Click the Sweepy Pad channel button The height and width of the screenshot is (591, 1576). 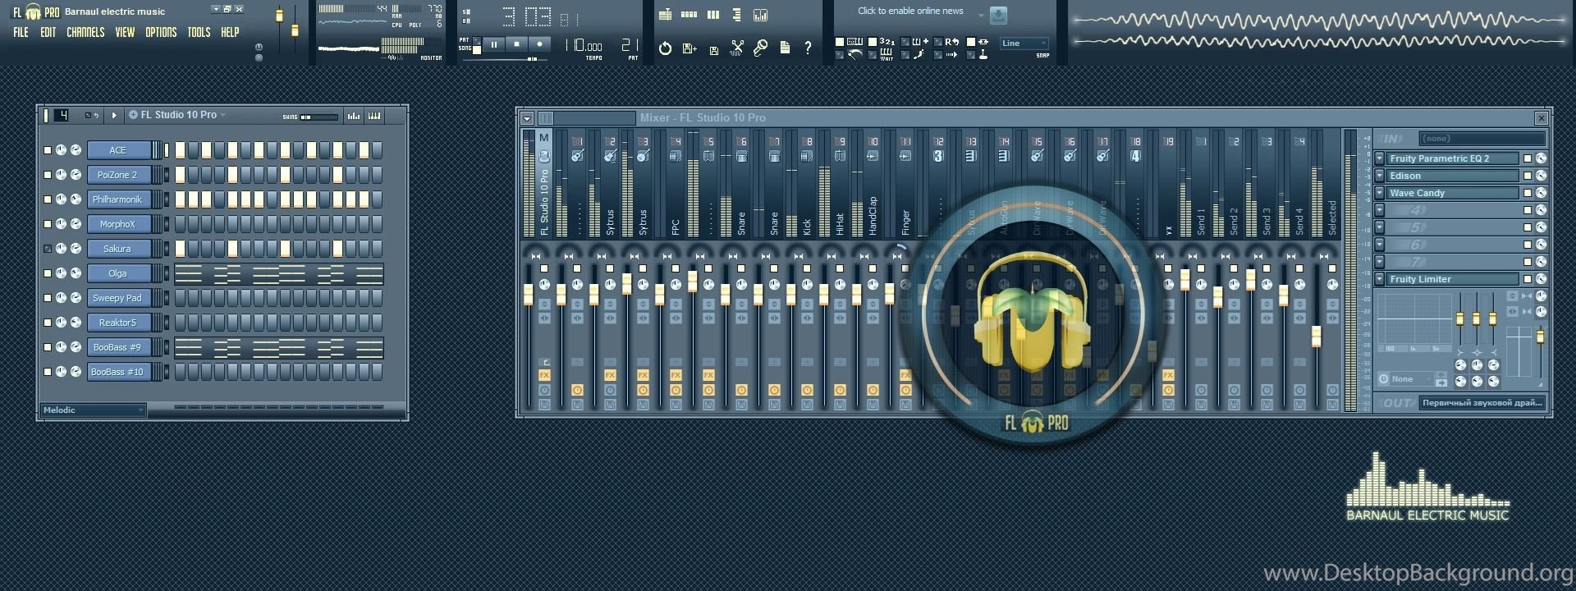118,298
